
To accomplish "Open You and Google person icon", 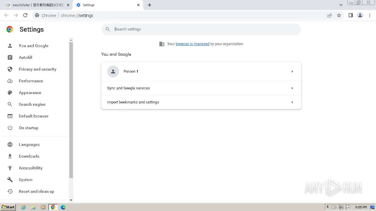I will click(10, 46).
